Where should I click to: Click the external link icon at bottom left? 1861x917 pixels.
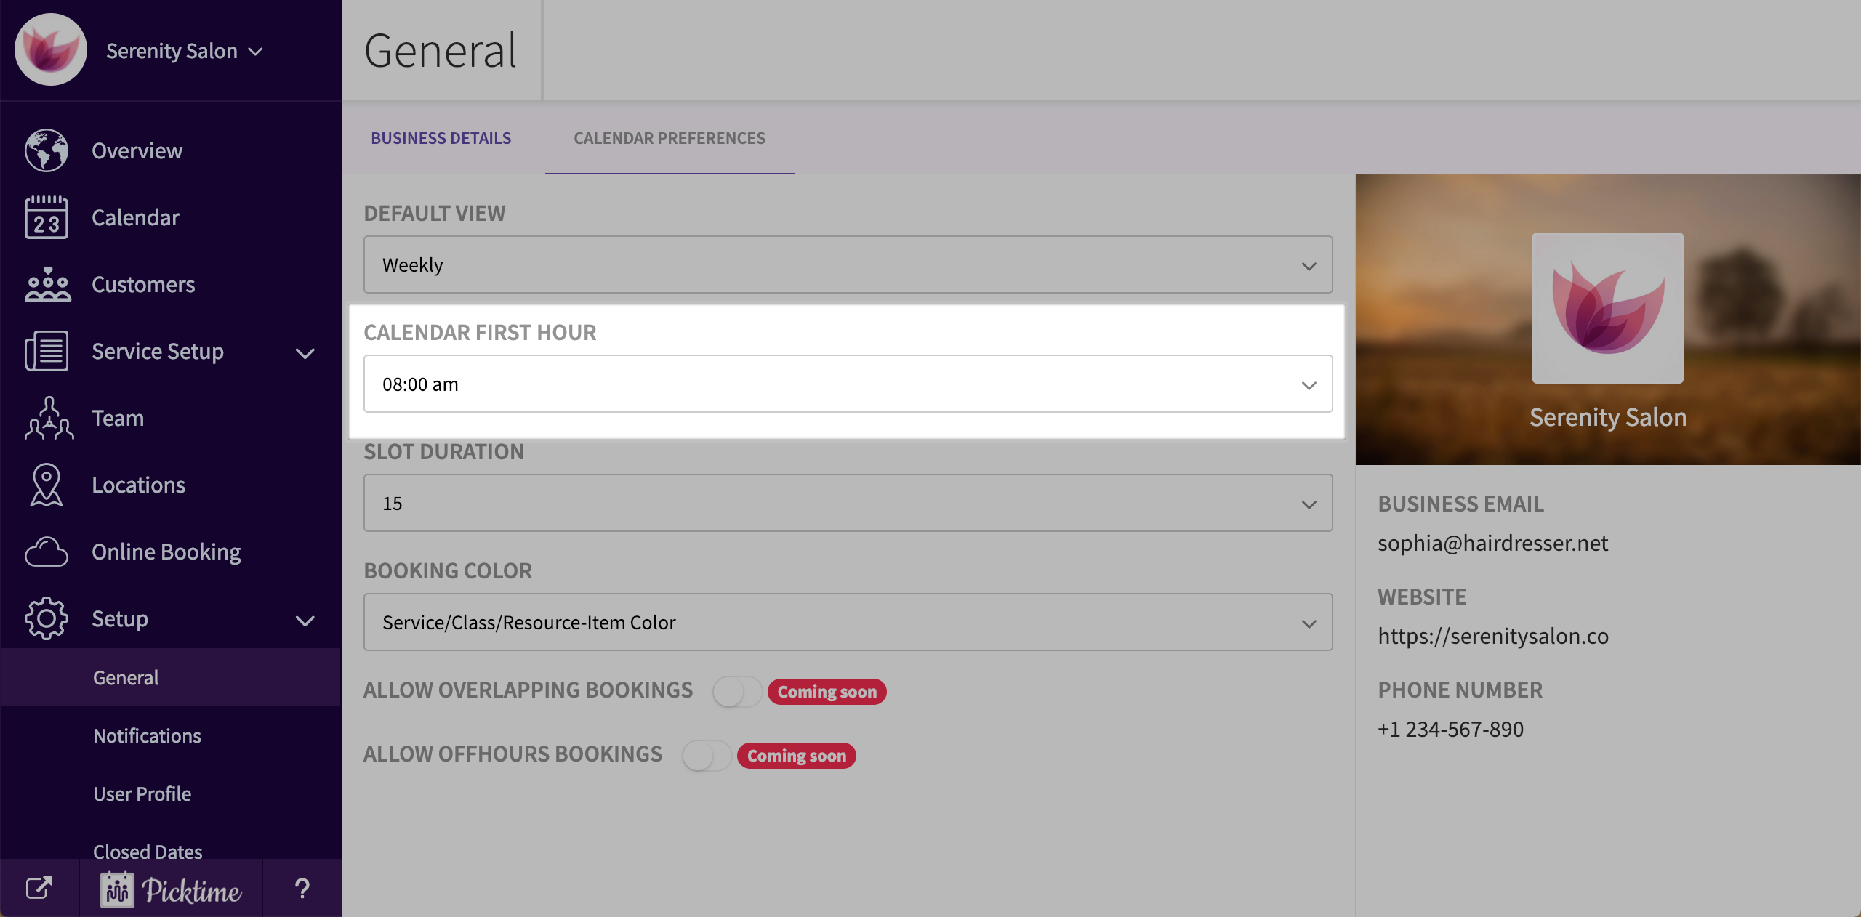(39, 888)
